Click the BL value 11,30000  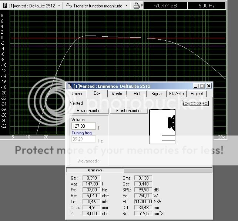tap(143, 202)
